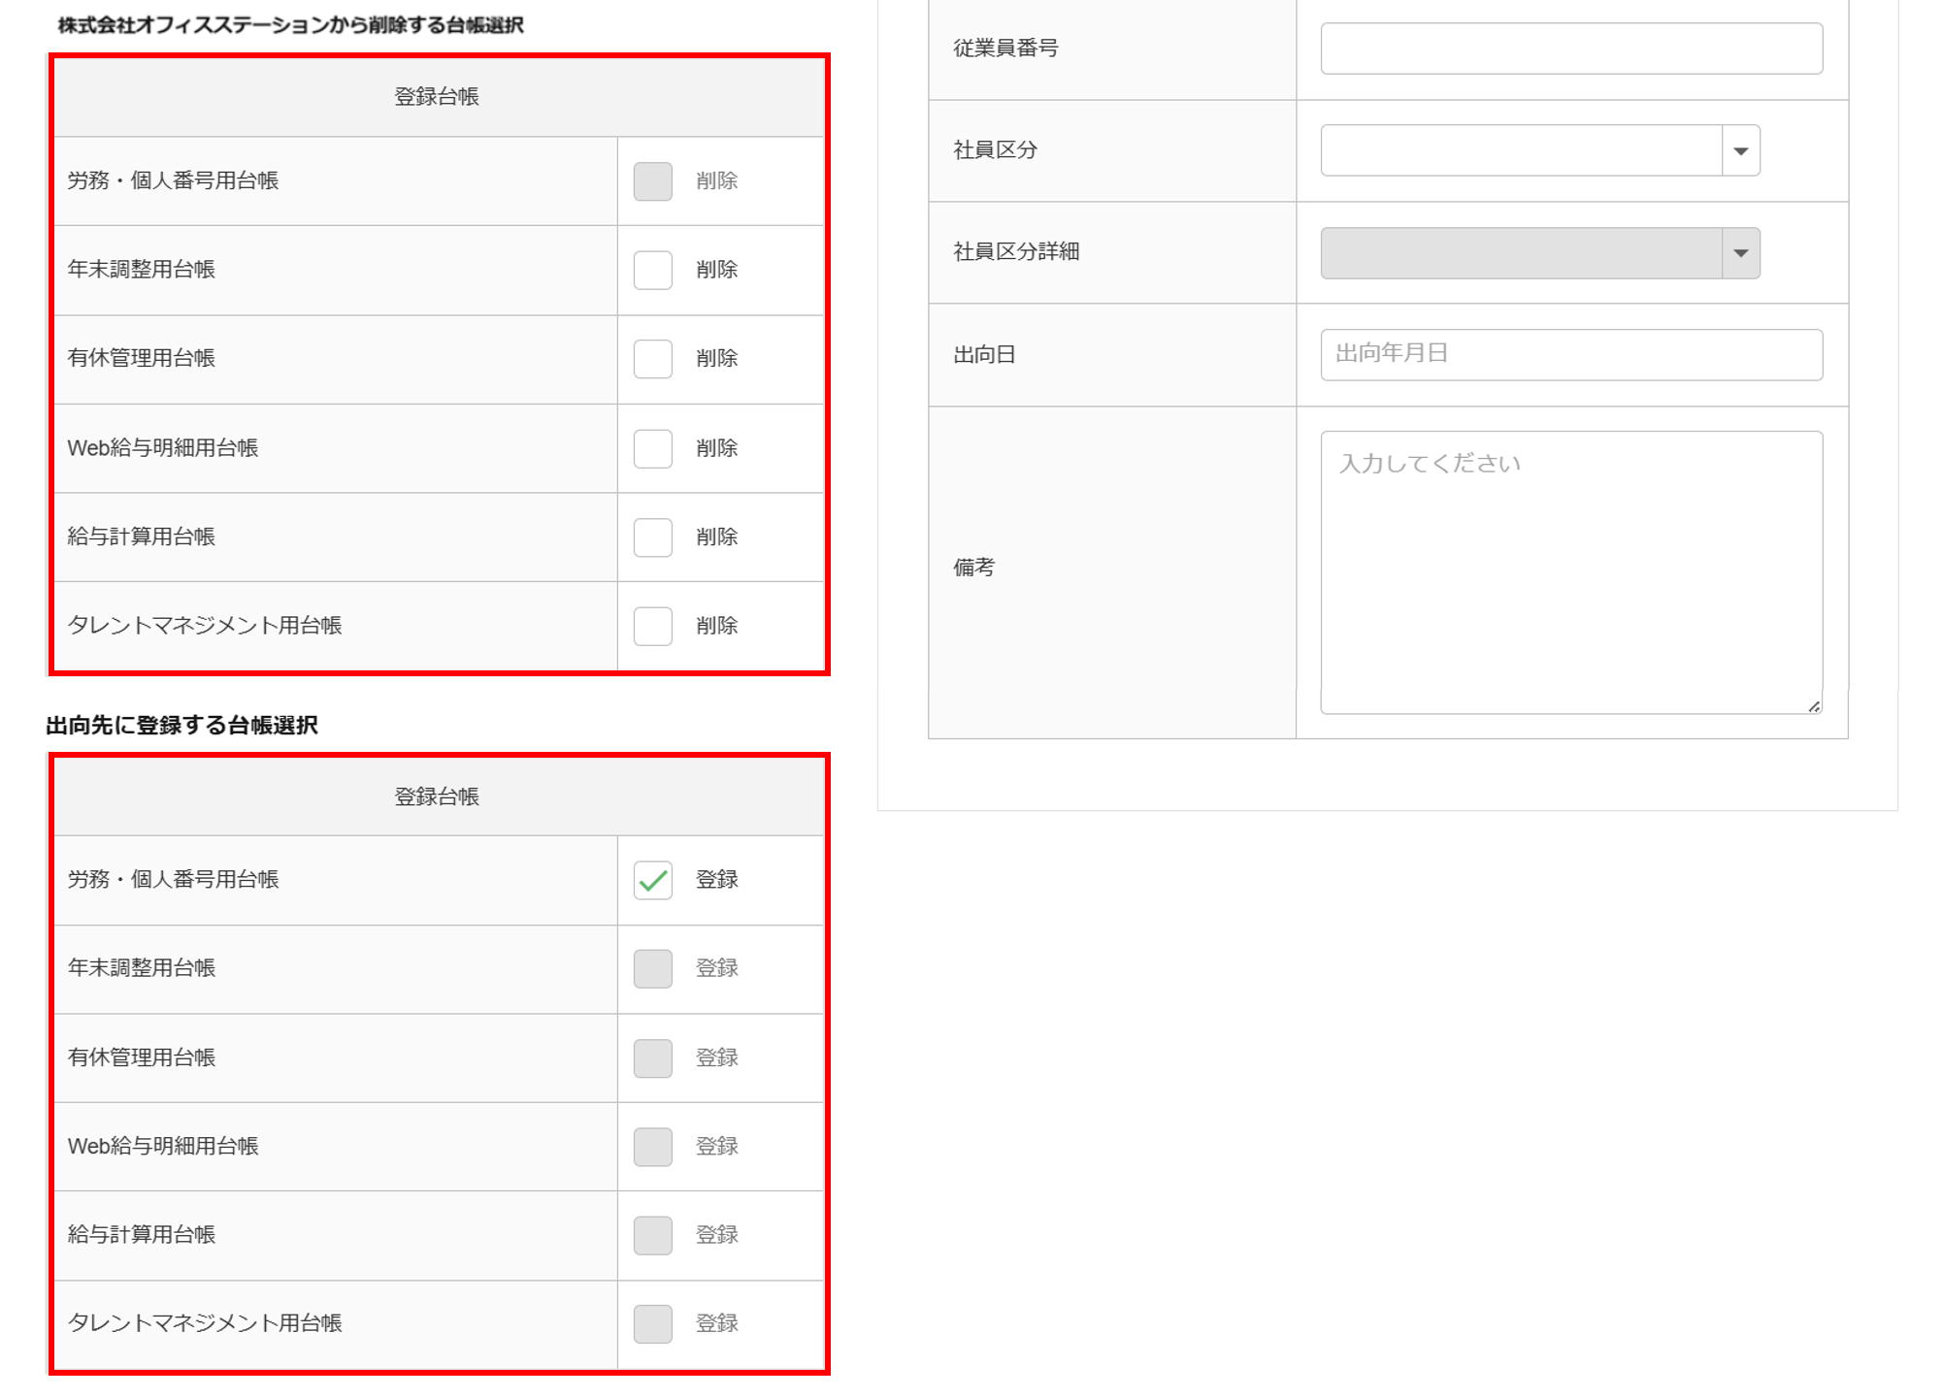Click 登録 checkbox for Web給与明細用台帳
Viewport: 1943px width, 1398px height.
pos(652,1147)
